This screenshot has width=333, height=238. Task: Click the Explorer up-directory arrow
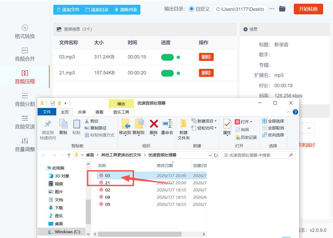pos(69,155)
